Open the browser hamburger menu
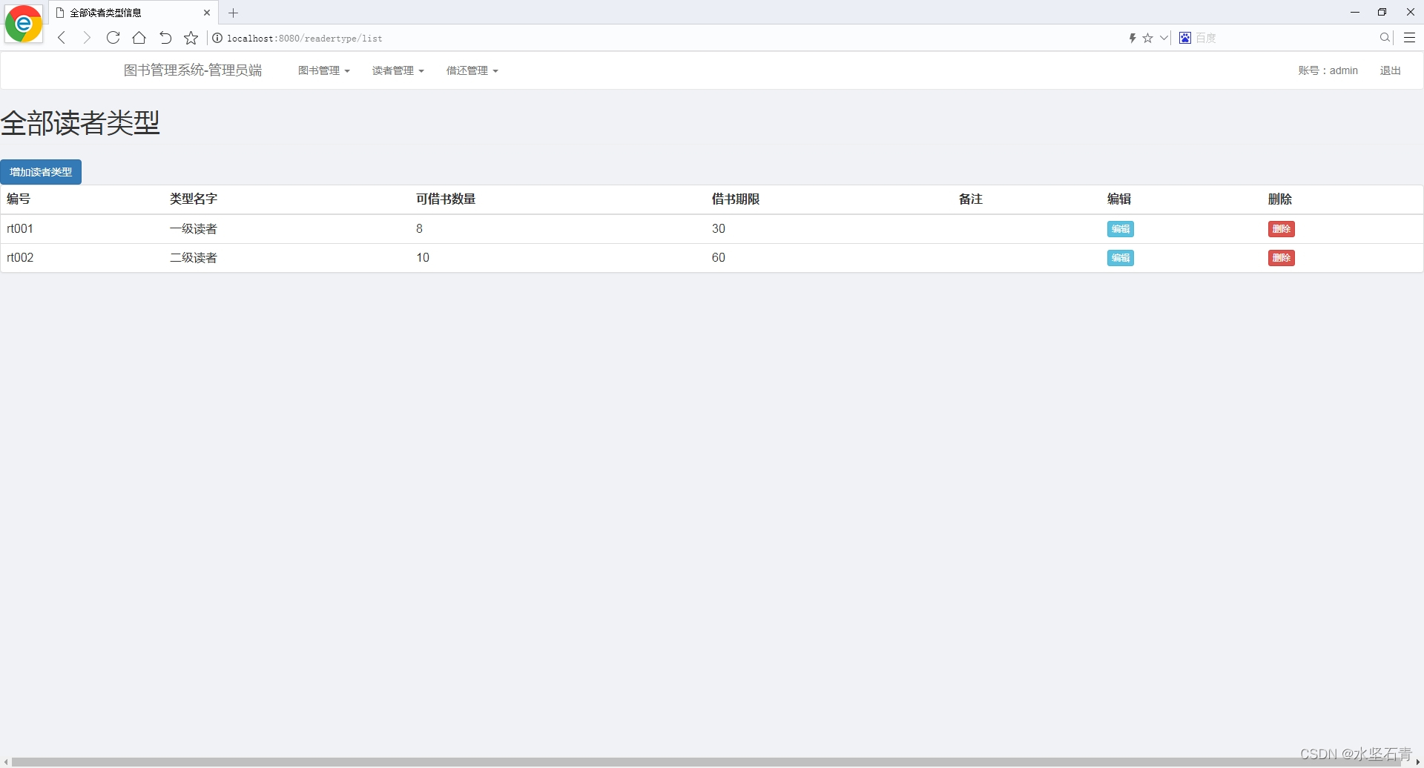Screen dimensions: 1424x768 click(x=1409, y=38)
